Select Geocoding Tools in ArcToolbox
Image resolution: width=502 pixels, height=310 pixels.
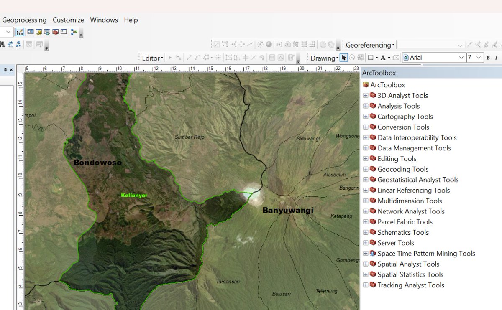point(403,169)
